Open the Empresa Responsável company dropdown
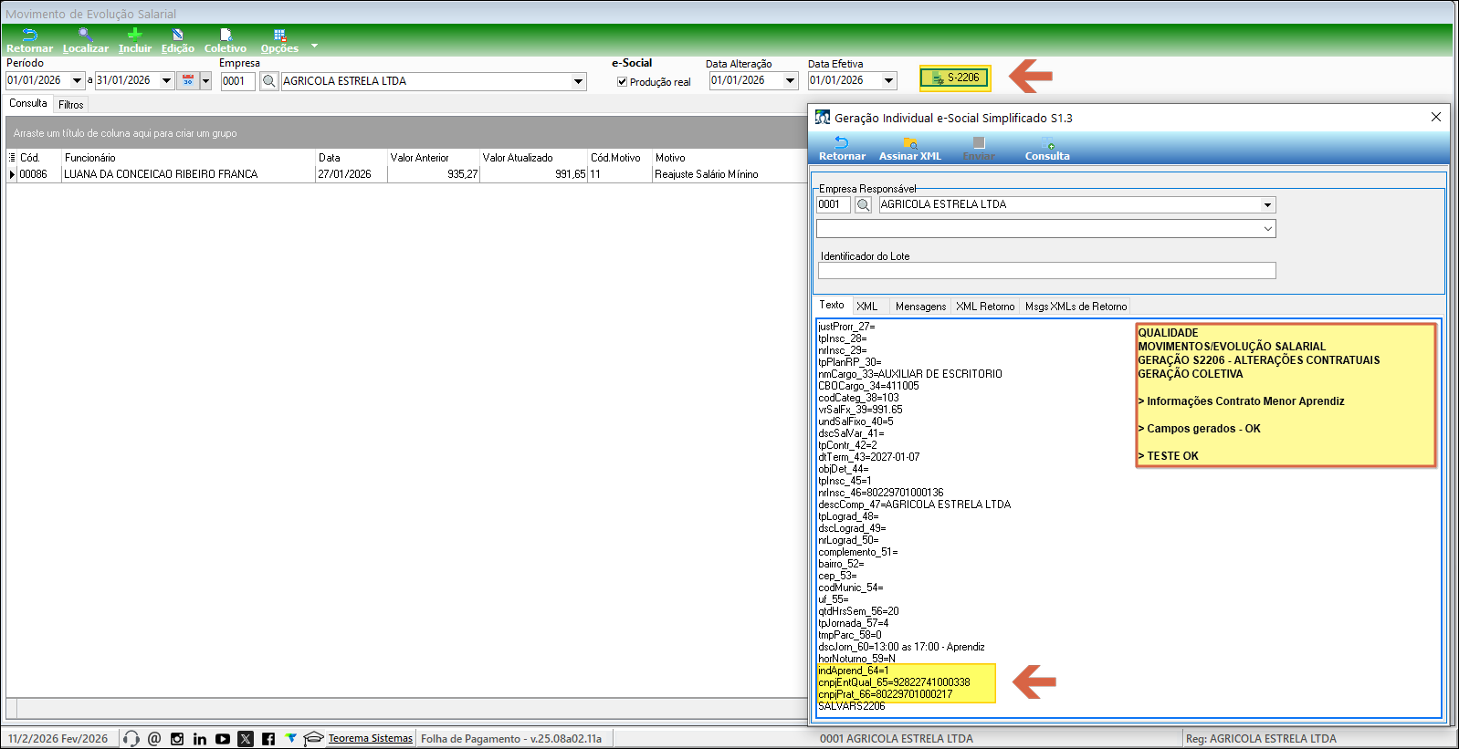The height and width of the screenshot is (749, 1459). point(1267,205)
